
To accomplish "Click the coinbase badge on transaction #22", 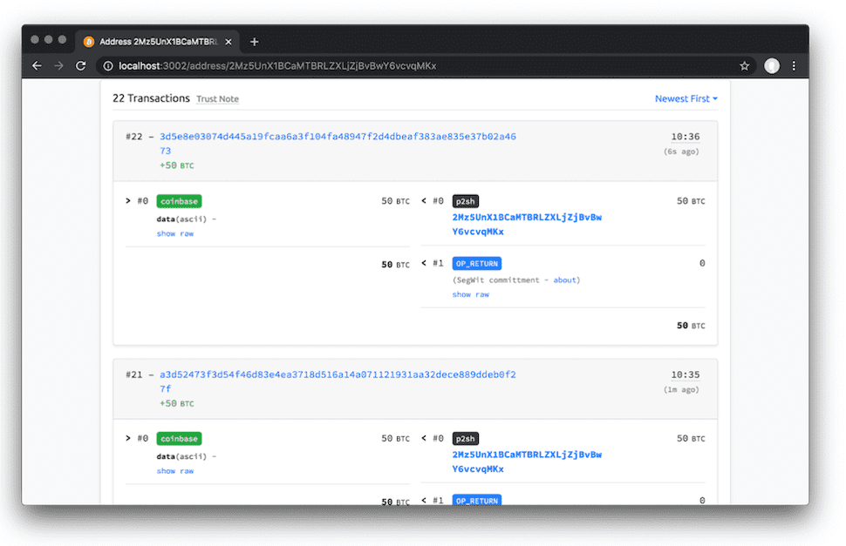I will click(179, 200).
